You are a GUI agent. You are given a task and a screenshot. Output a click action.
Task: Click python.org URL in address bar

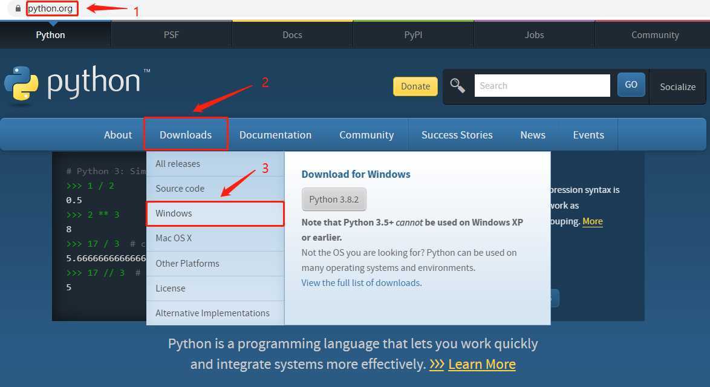pyautogui.click(x=51, y=9)
